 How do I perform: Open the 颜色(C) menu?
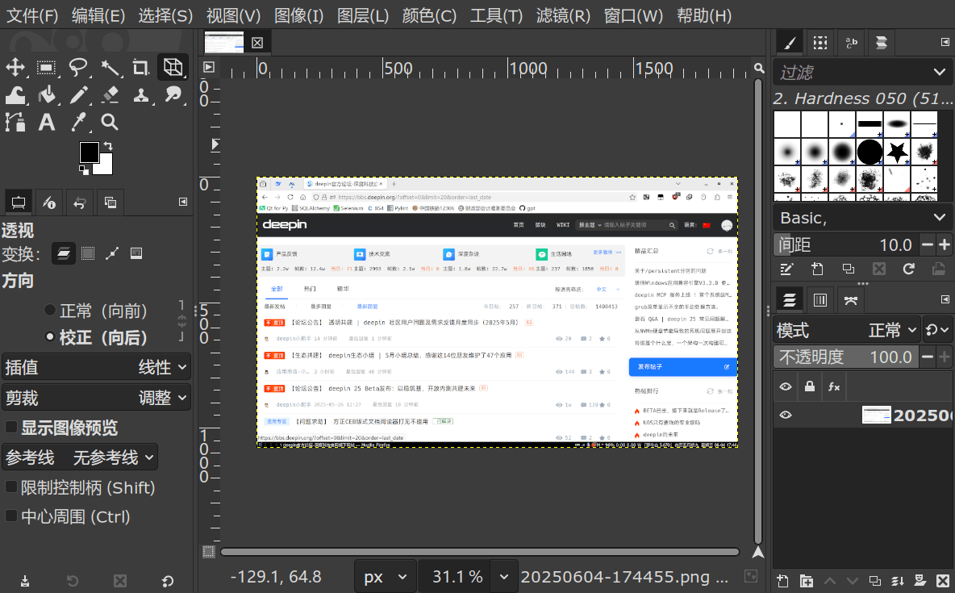pos(429,15)
